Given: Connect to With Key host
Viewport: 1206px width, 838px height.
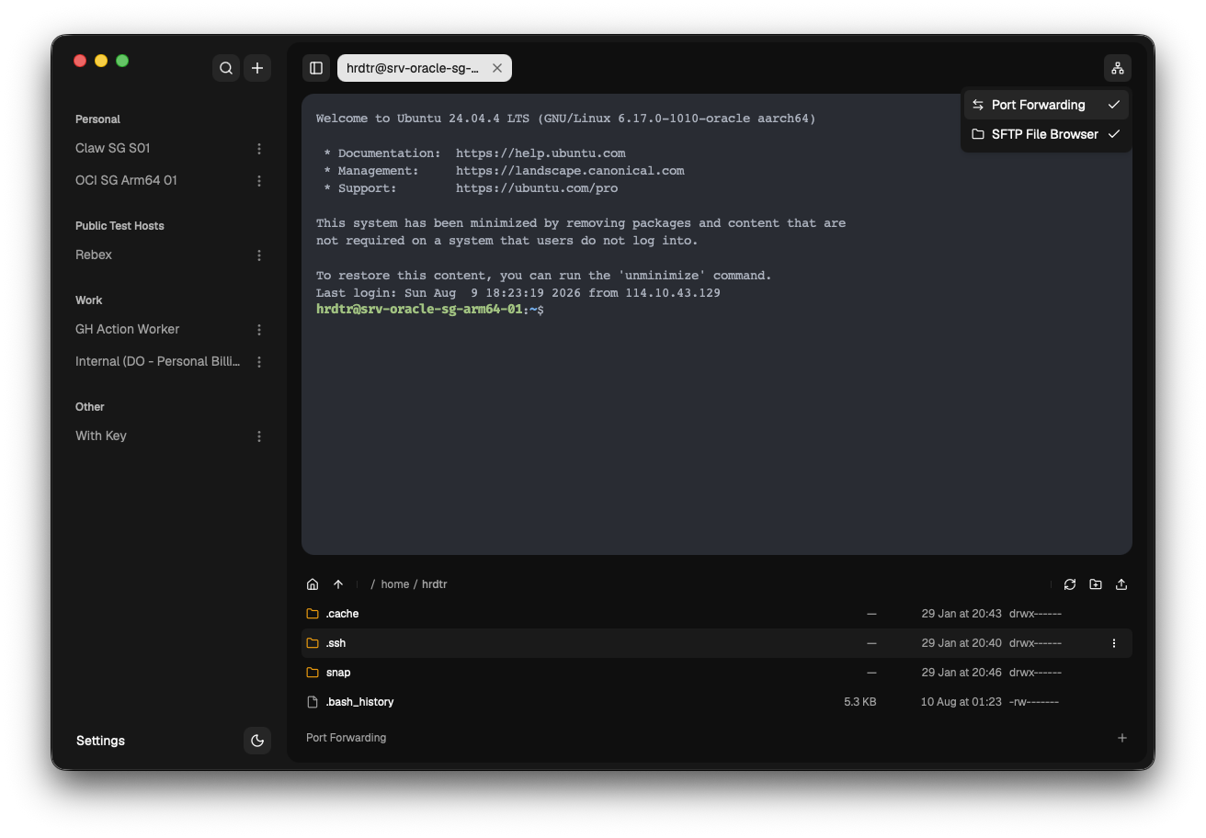Looking at the screenshot, I should click(101, 436).
